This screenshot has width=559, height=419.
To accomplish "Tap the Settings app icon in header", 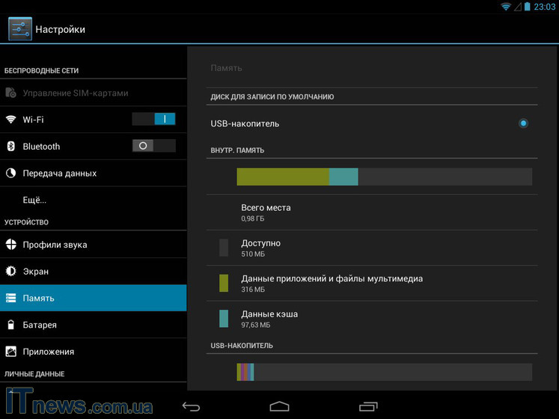I will (x=19, y=29).
